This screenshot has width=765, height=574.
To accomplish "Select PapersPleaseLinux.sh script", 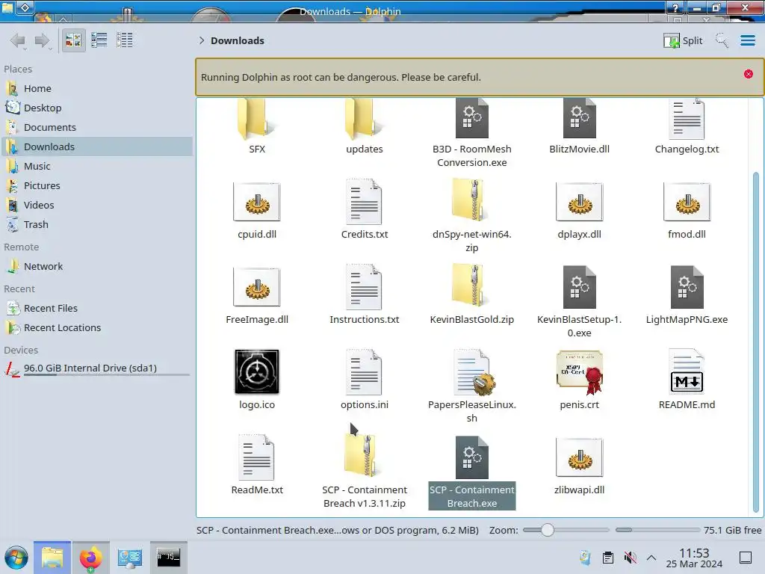I will (x=472, y=386).
